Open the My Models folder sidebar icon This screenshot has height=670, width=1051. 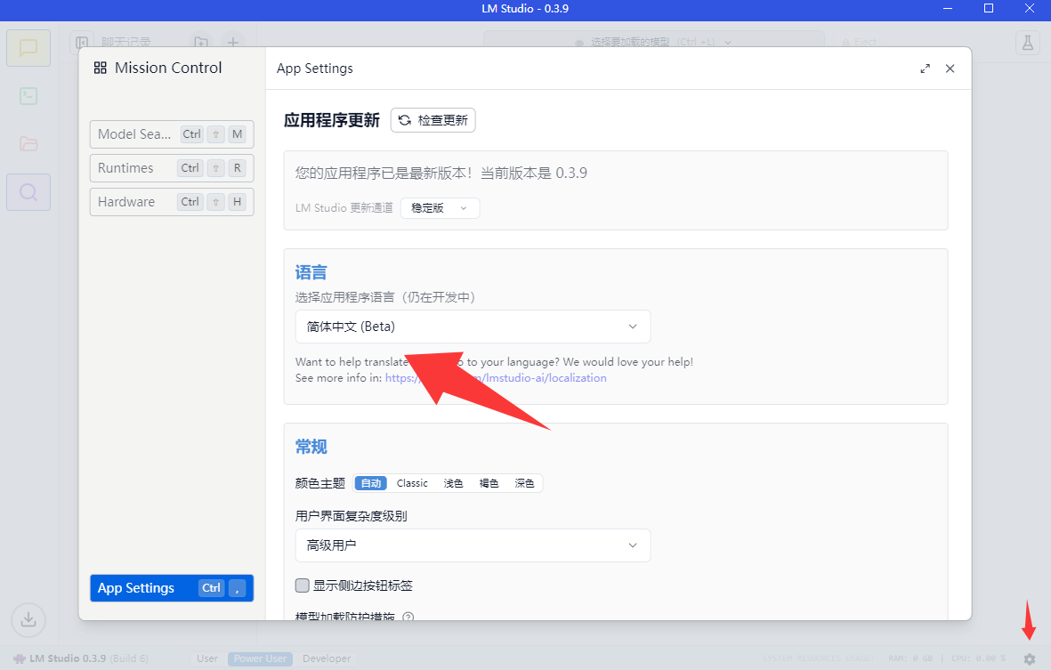tap(28, 144)
